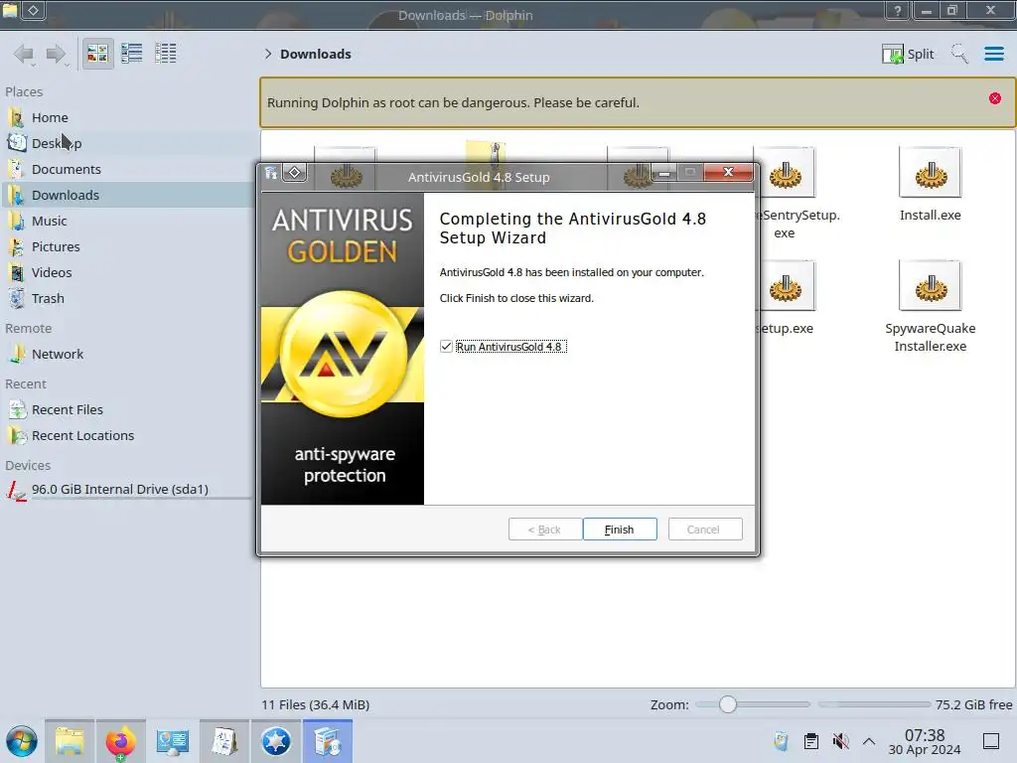
Task: Click Finish in AntivirusGold setup
Action: 620,530
